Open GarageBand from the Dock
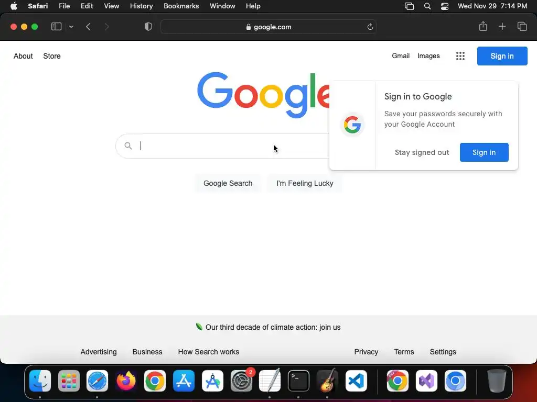 (x=327, y=381)
